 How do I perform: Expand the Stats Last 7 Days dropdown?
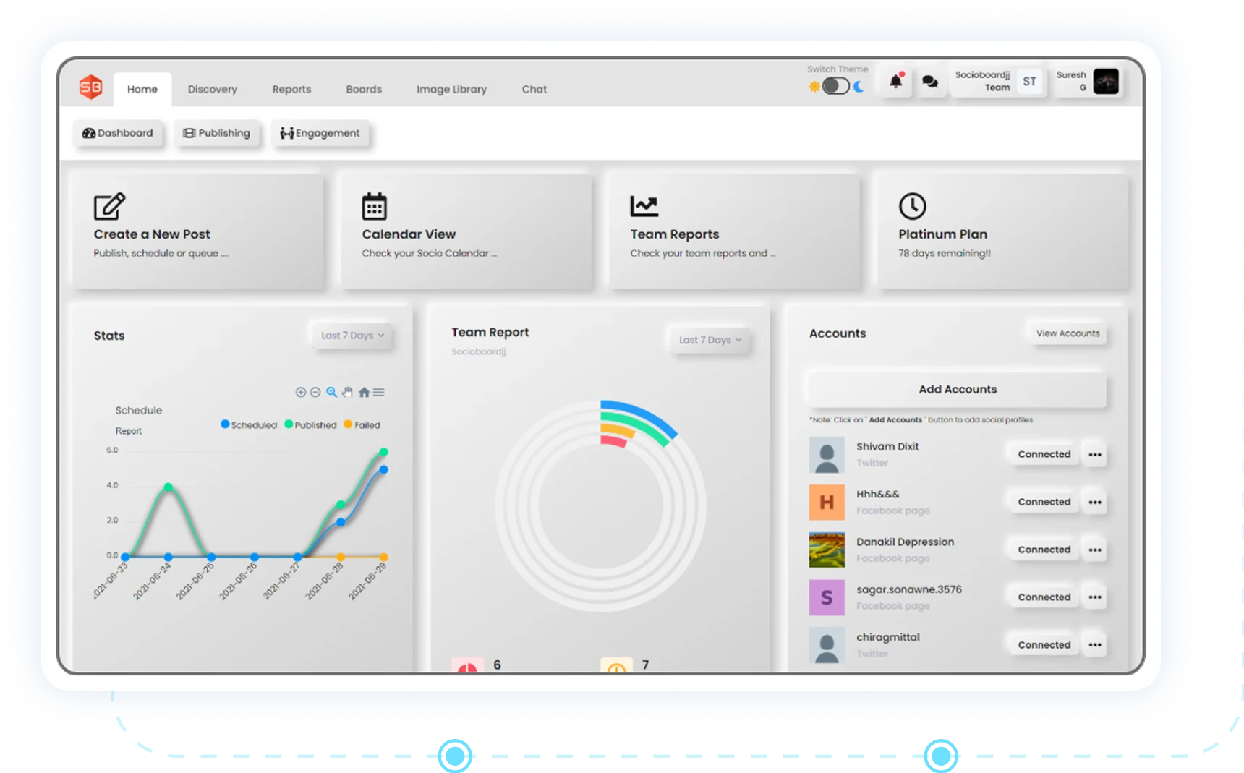[352, 336]
